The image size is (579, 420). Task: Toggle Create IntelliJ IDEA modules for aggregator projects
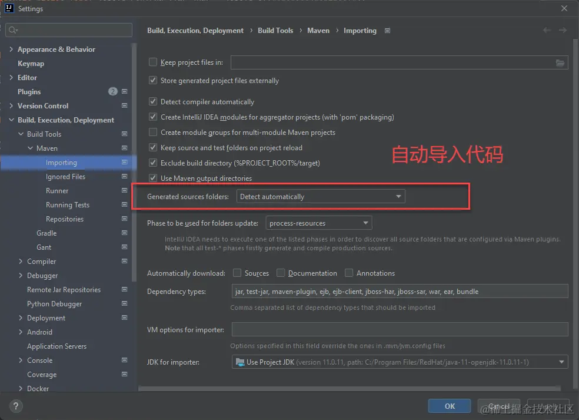(x=152, y=117)
